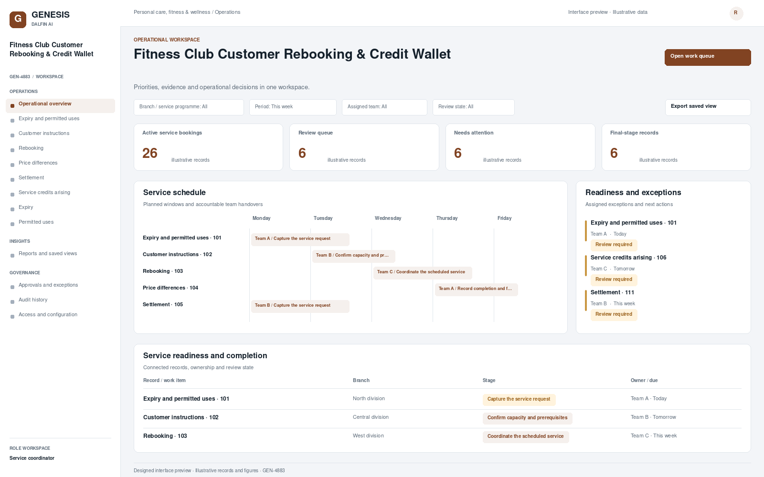Navigate to Price differences in sidebar
The height and width of the screenshot is (477, 764).
point(60,163)
